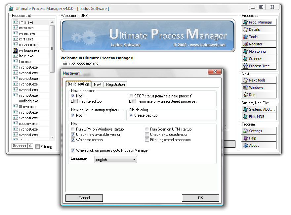Screen dimensions: 291x215
Task: Enable Registered too checkbox
Action: (x=75, y=101)
